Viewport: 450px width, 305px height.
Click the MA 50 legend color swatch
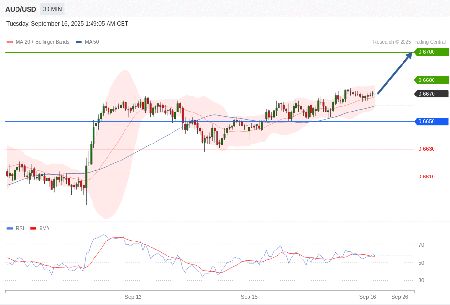[78, 42]
